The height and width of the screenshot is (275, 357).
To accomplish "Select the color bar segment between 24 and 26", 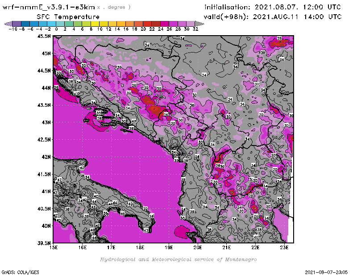I will click(x=164, y=24).
